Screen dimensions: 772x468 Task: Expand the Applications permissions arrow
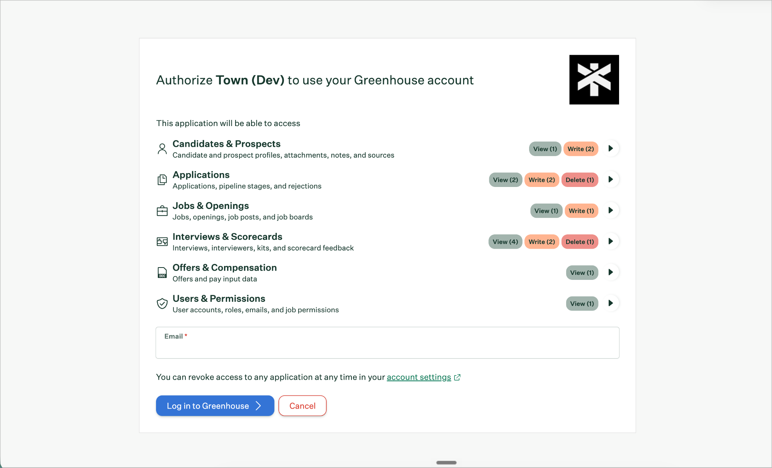[611, 179]
